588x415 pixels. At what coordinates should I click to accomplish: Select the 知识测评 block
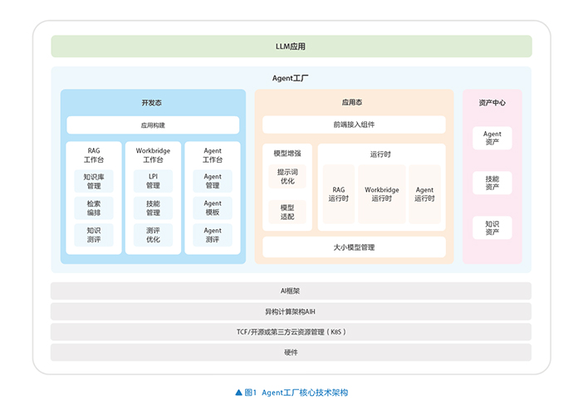tap(94, 235)
